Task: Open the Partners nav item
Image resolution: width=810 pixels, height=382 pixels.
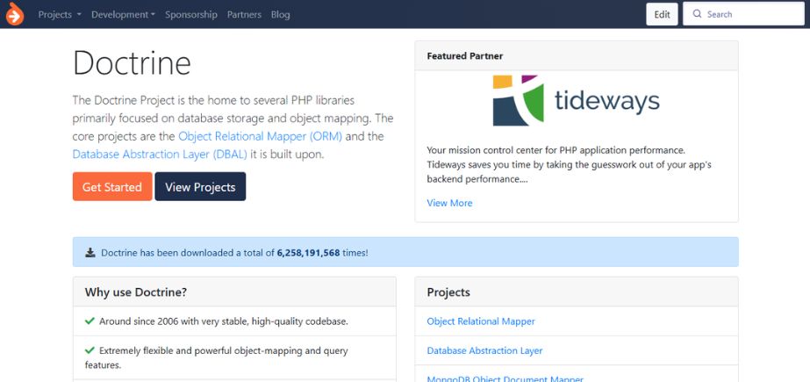Action: tap(244, 14)
